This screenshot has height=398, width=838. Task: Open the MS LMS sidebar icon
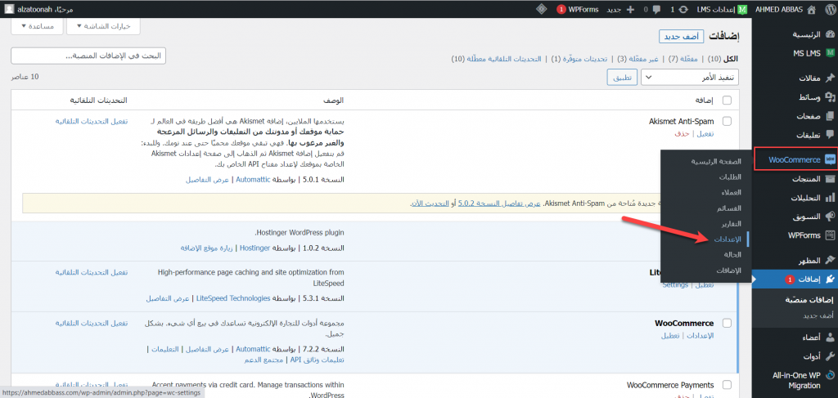(830, 53)
